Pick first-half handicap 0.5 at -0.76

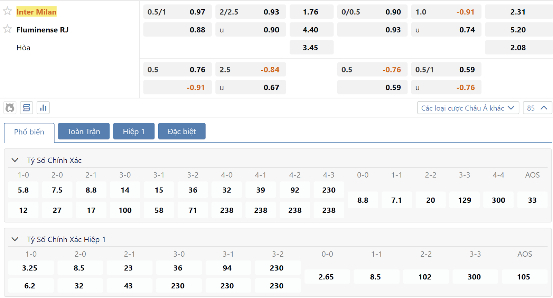[x=372, y=69]
